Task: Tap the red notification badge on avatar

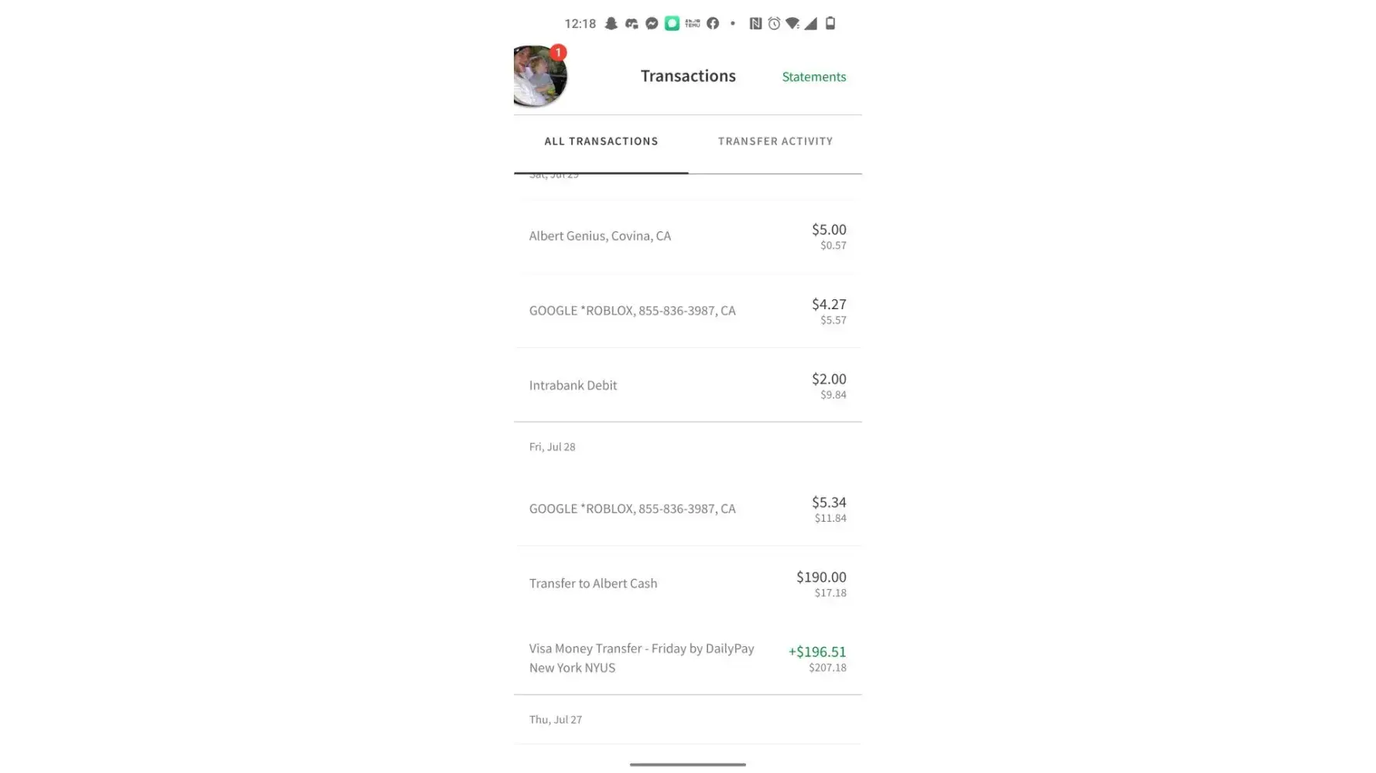Action: [558, 53]
